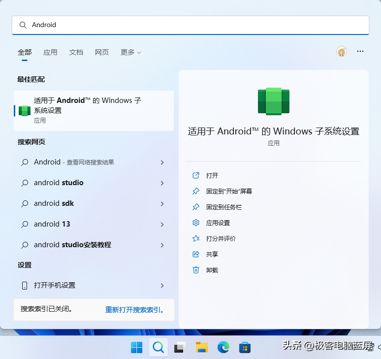Select Android 查看网络搜索结果 entry
381x359 pixels.
pos(94,162)
